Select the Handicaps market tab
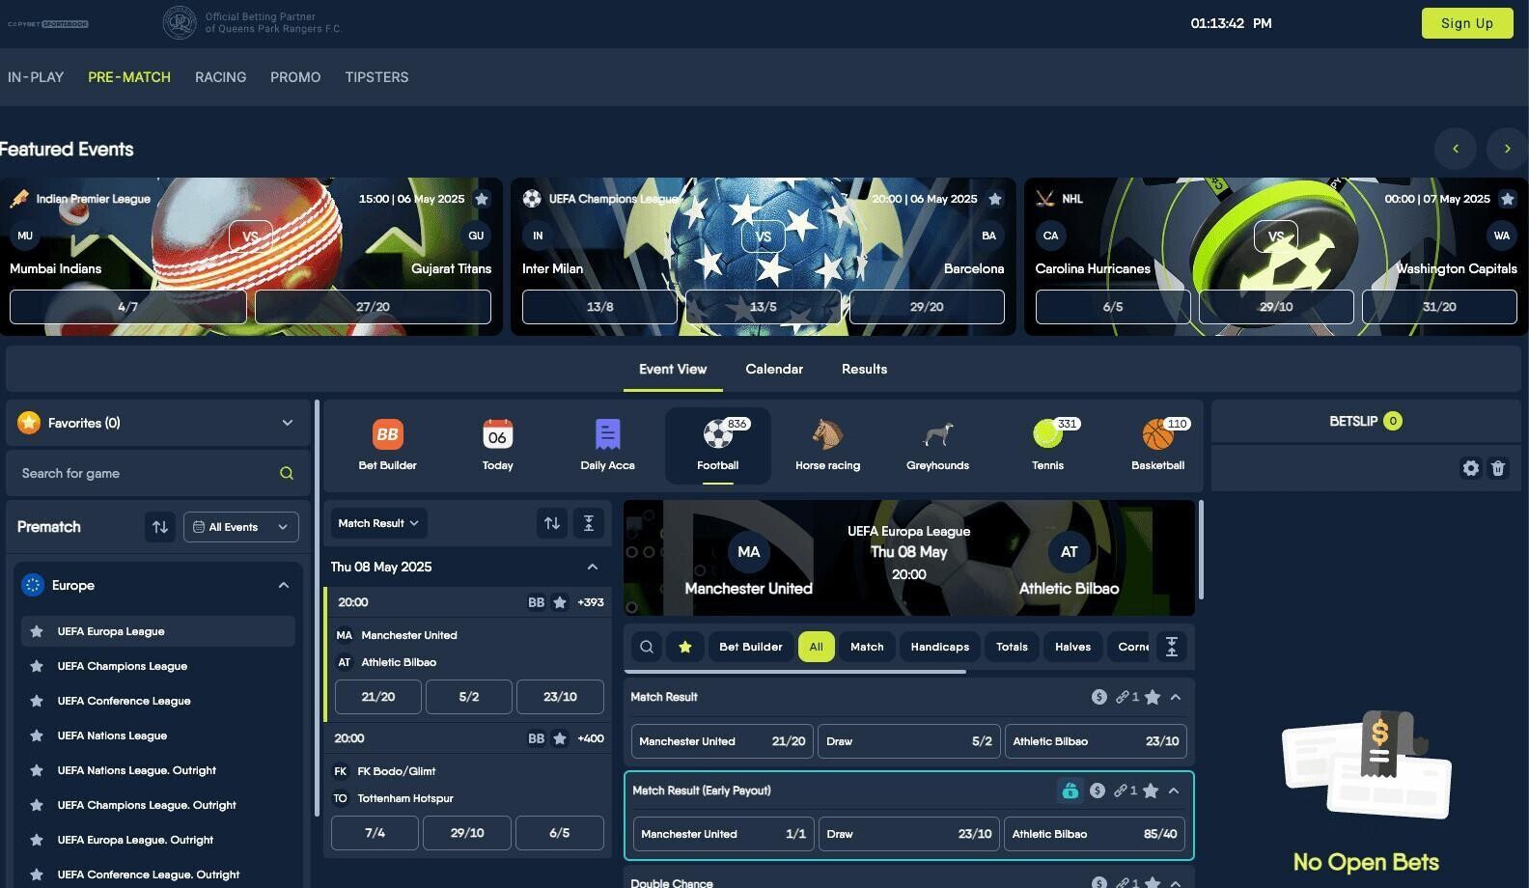This screenshot has width=1529, height=888. coord(939,647)
